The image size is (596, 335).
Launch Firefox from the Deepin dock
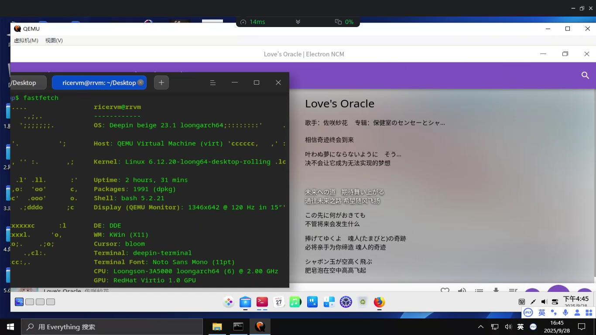pyautogui.click(x=379, y=302)
